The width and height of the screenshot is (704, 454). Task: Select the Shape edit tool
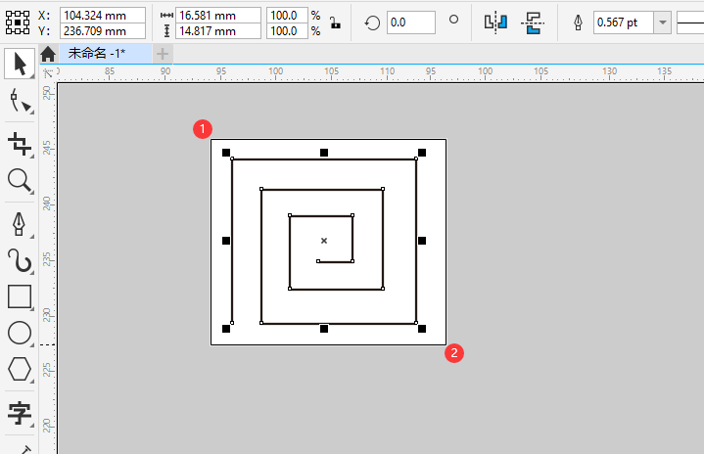[20, 100]
